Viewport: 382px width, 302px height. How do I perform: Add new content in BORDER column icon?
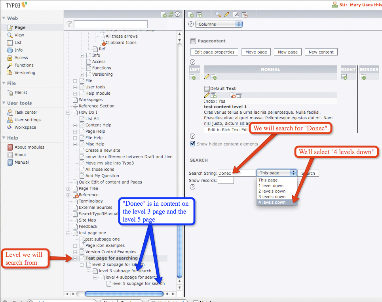[363, 77]
